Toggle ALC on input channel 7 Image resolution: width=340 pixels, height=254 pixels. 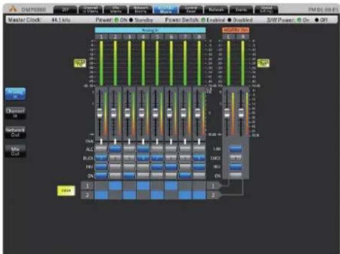[x=185, y=149]
